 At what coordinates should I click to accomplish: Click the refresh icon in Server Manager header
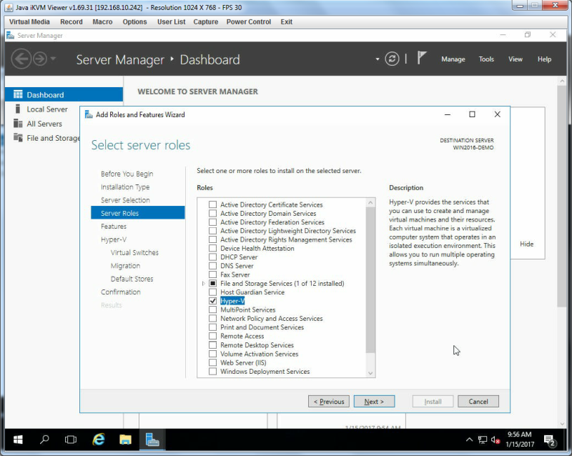[x=392, y=59]
